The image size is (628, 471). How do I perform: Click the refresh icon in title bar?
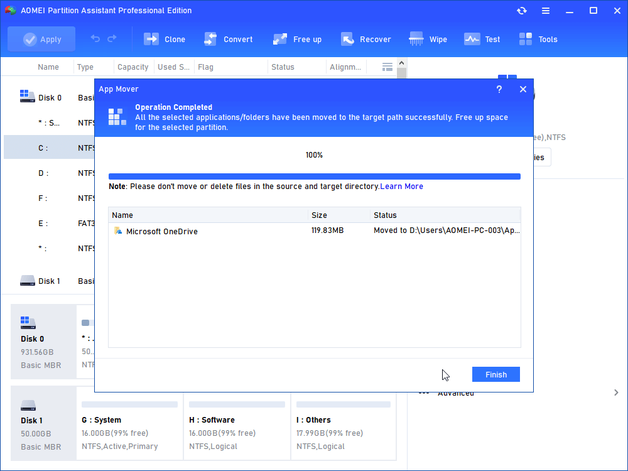(522, 11)
